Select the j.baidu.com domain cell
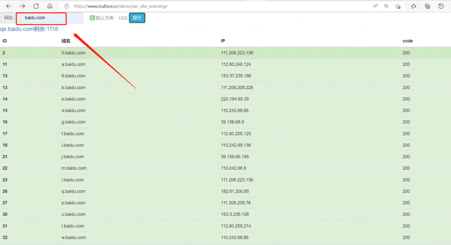Image resolution: width=451 pixels, height=245 pixels. coord(73,156)
